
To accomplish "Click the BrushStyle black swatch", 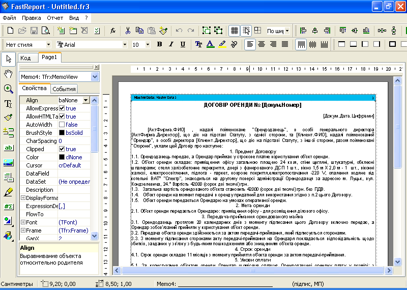I will point(62,133).
